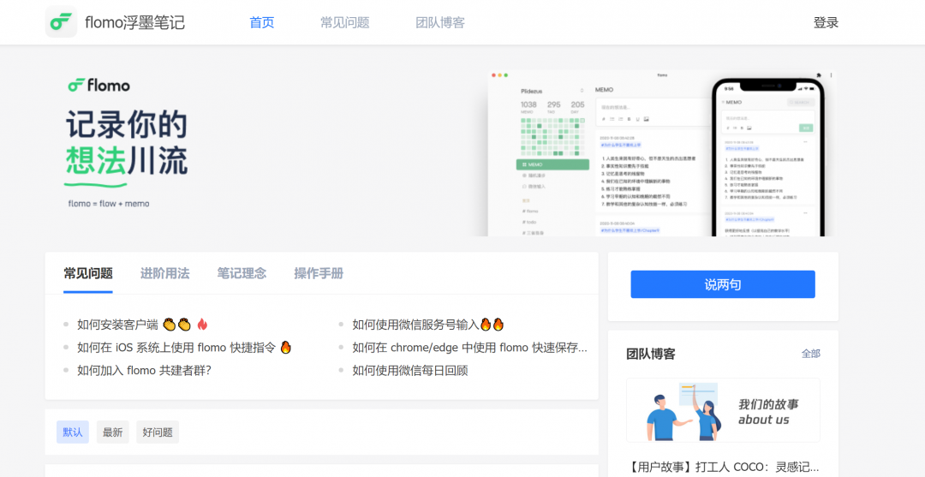Click the tagline flomo = flow + memo
Screen dimensions: 925x477
coord(109,204)
